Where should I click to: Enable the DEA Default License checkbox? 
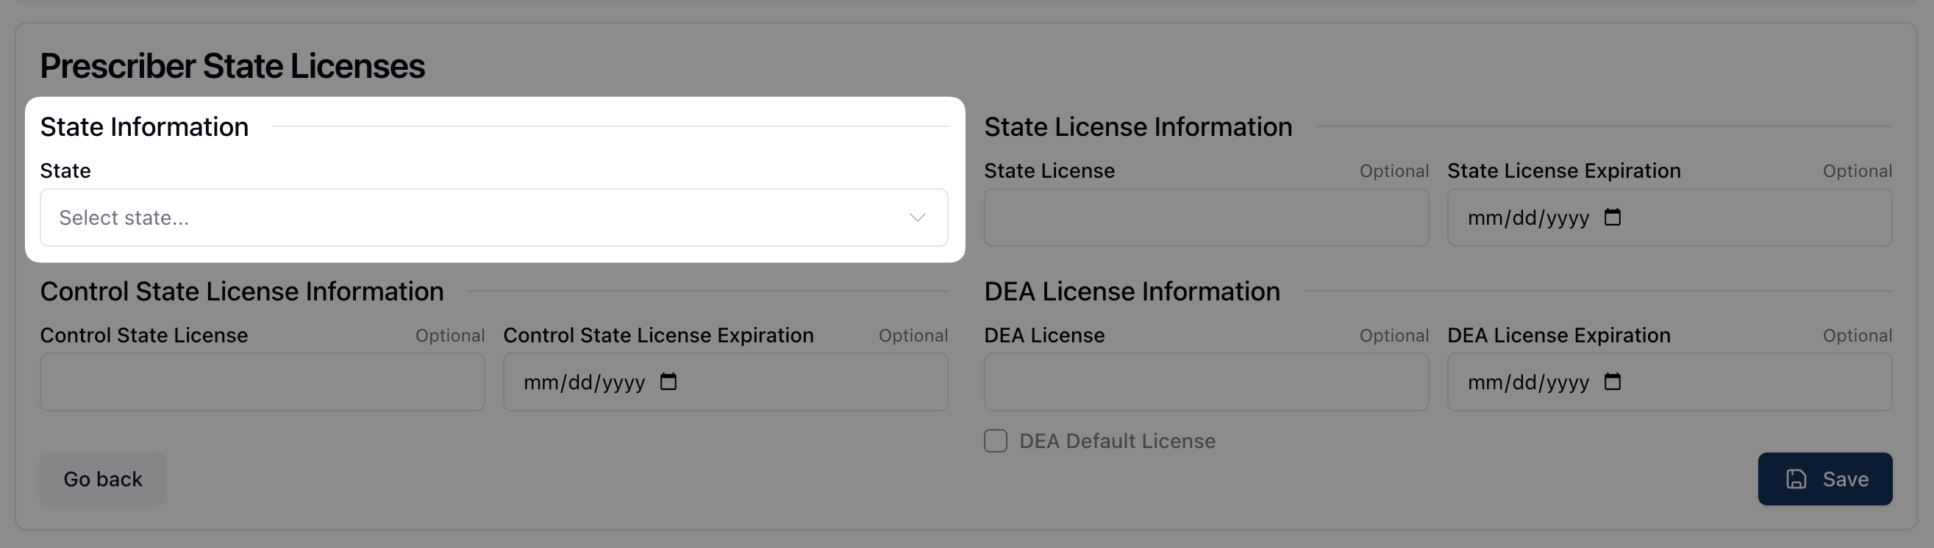pos(996,441)
